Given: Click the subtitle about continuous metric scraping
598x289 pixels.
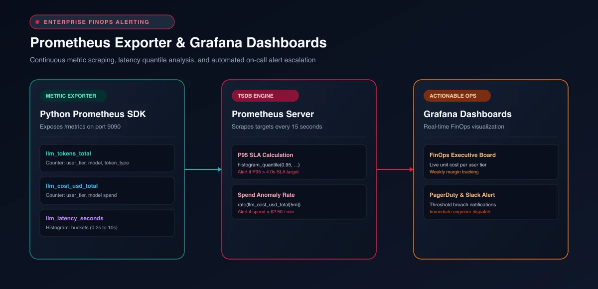Looking at the screenshot, I should click(172, 60).
